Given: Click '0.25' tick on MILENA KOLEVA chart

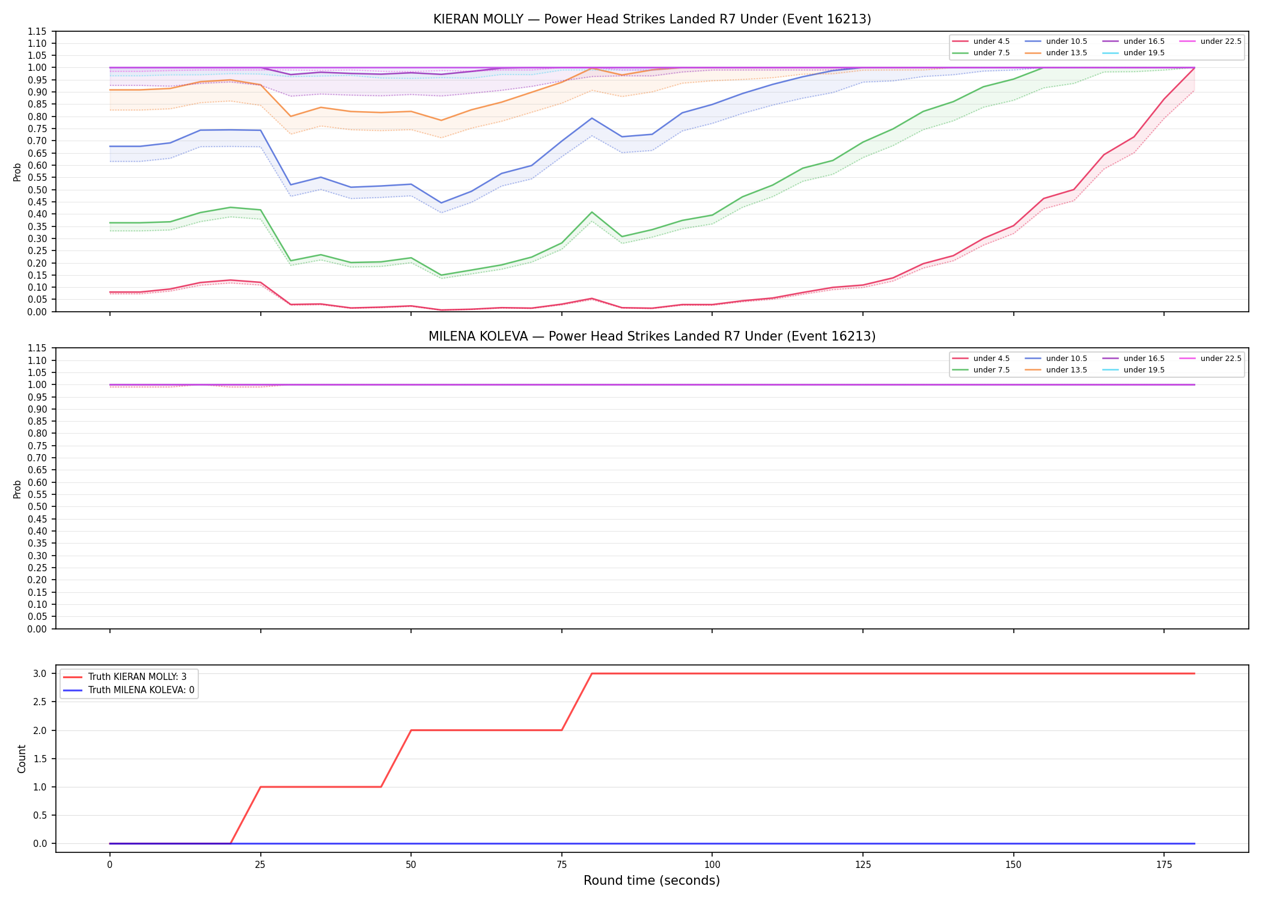Looking at the screenshot, I should tap(37, 568).
